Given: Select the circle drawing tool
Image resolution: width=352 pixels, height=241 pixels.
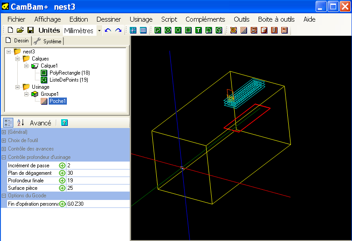Looking at the screenshot, I should (168, 30).
